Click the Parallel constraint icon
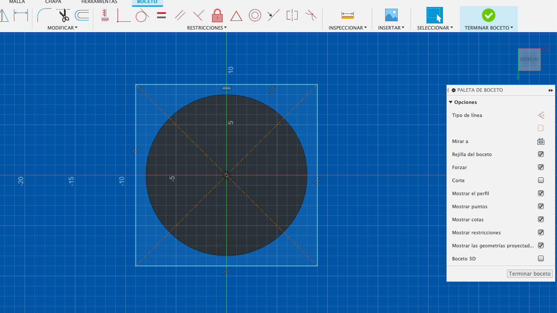Screen dimensions: 557x313 click(180, 16)
